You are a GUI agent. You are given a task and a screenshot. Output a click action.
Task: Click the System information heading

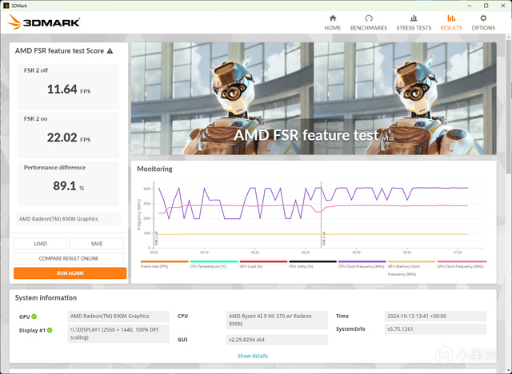click(x=46, y=298)
